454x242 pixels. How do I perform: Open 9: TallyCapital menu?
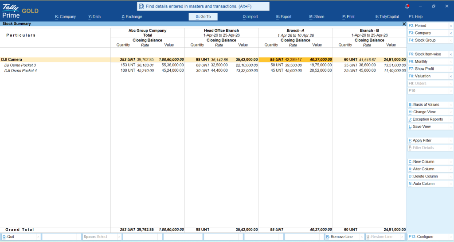click(x=387, y=17)
